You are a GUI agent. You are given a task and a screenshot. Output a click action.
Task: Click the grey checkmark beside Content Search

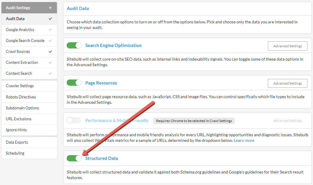pos(50,73)
